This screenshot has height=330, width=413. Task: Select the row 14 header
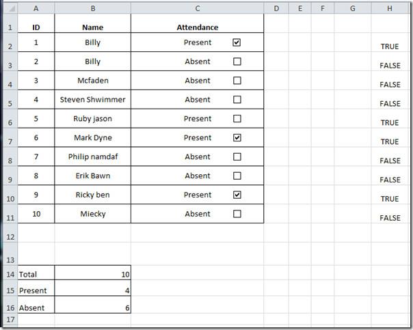pos(8,273)
